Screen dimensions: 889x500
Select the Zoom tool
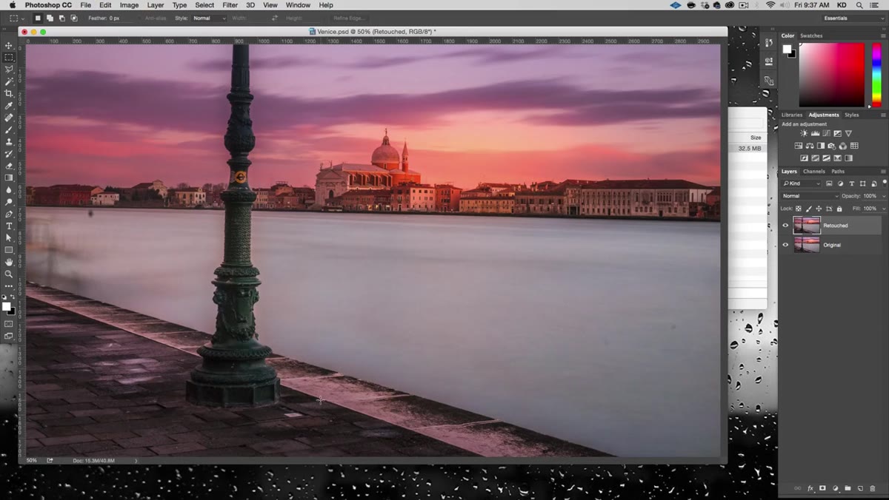pyautogui.click(x=9, y=274)
